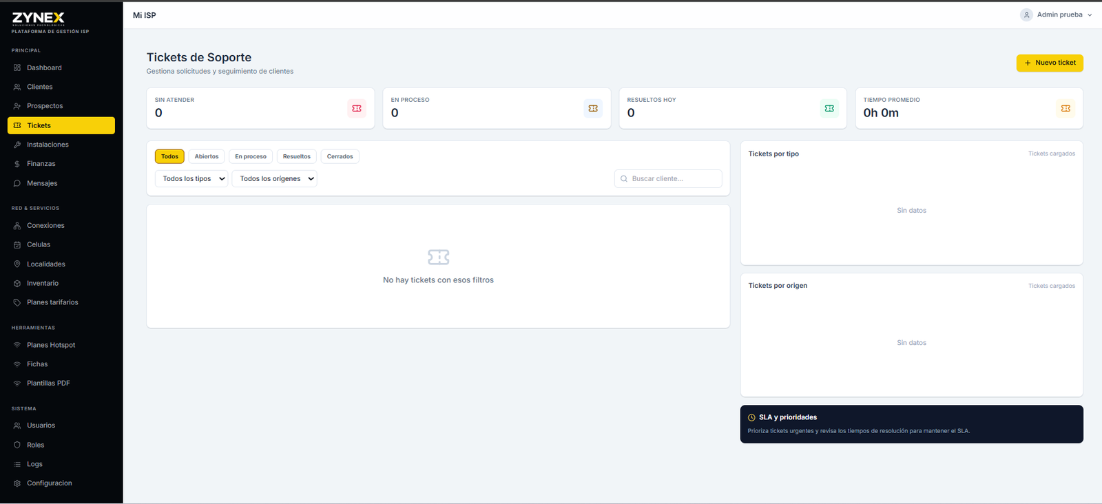Click the Prospectos user icon
This screenshot has height=504, width=1102.
[17, 106]
